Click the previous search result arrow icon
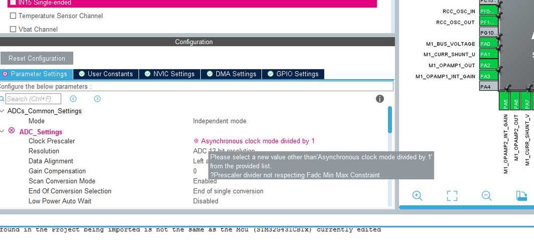This screenshot has width=534, height=249. [73, 99]
